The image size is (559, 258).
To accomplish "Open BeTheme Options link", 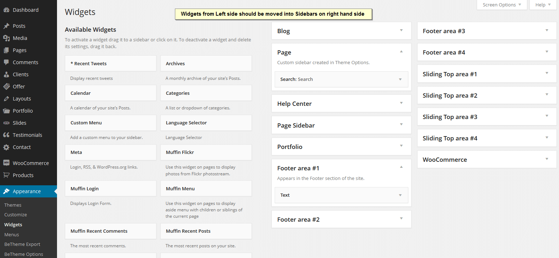I will (x=24, y=254).
